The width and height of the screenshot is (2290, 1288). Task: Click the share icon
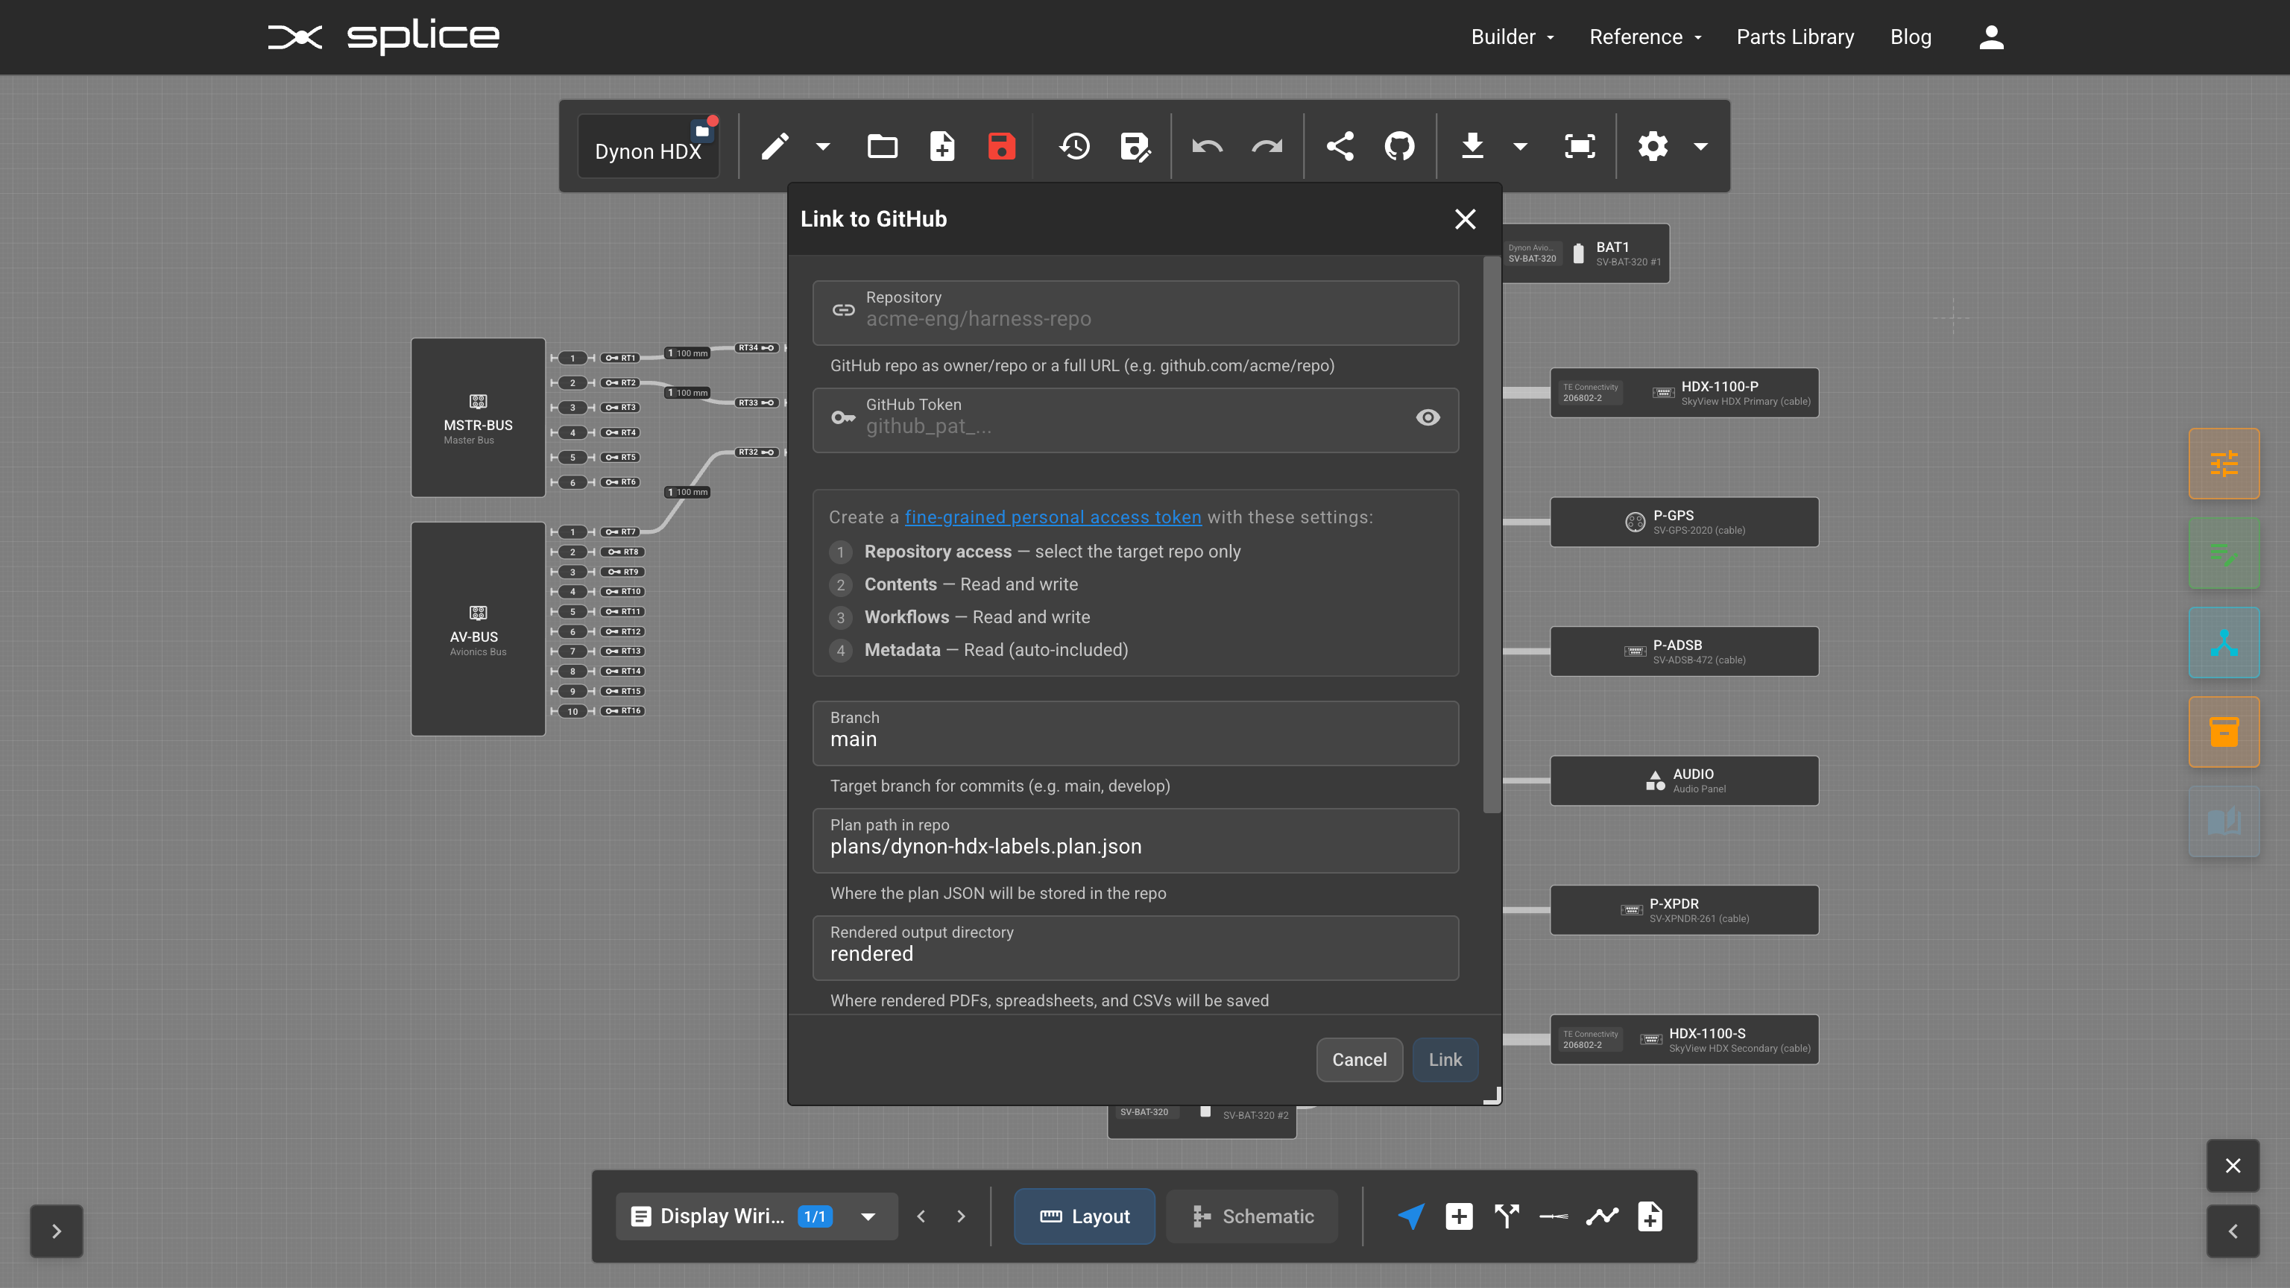(x=1340, y=146)
